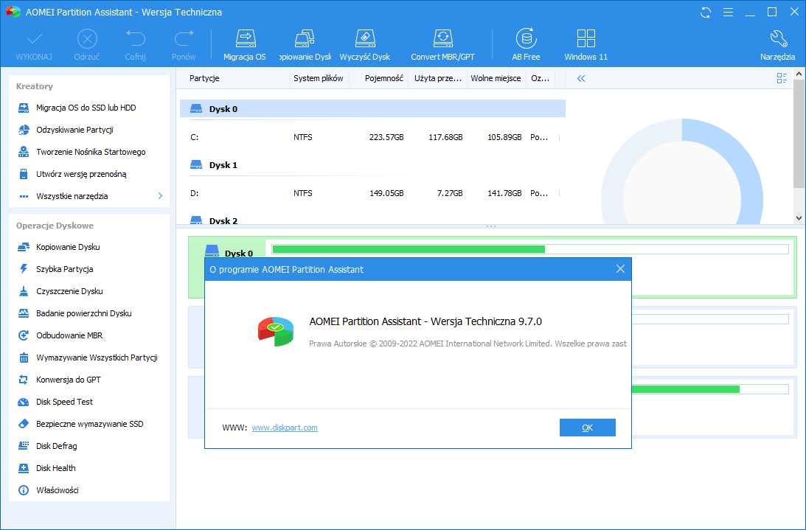Expand Wszystkie narzędzia arrow
This screenshot has width=806, height=530.
pos(160,196)
